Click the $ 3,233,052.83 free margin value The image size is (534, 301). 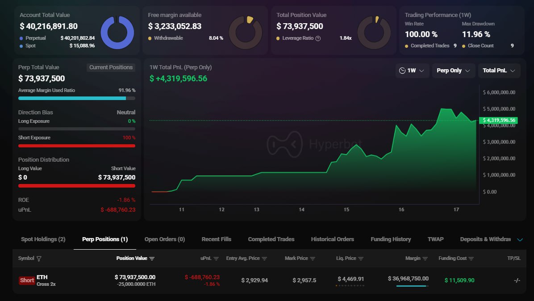tap(175, 26)
